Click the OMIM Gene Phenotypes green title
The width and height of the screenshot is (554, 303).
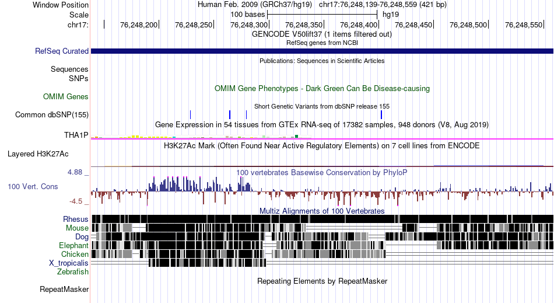(322, 88)
